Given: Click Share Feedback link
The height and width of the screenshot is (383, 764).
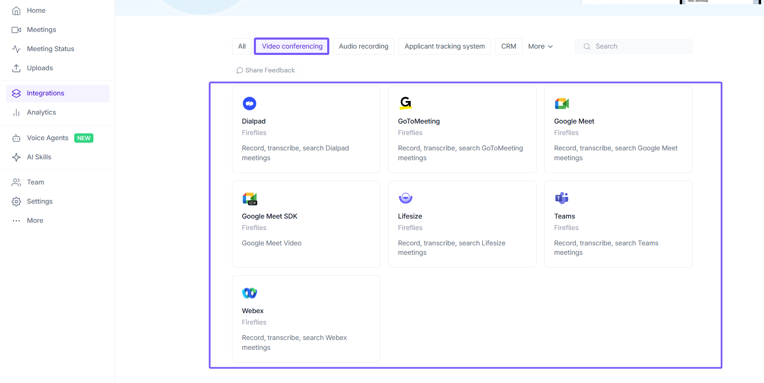Looking at the screenshot, I should [x=266, y=70].
